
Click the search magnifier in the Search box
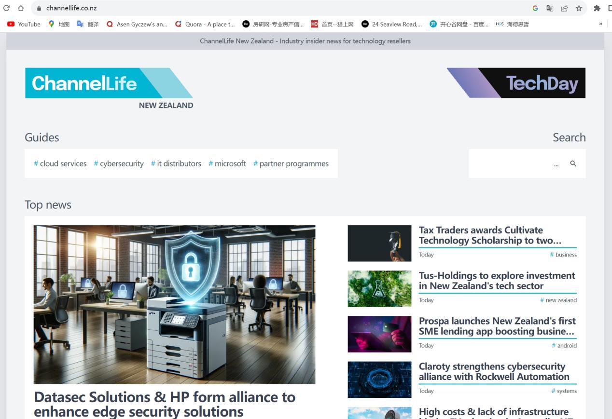(x=573, y=163)
